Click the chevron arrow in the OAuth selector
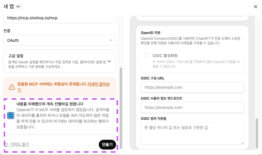Image resolution: width=262 pixels, height=155 pixels. [x=111, y=40]
